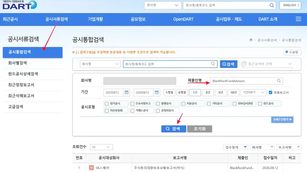The image size is (307, 173).
Task: Open the 최근공시 menu
Action: click(x=10, y=19)
